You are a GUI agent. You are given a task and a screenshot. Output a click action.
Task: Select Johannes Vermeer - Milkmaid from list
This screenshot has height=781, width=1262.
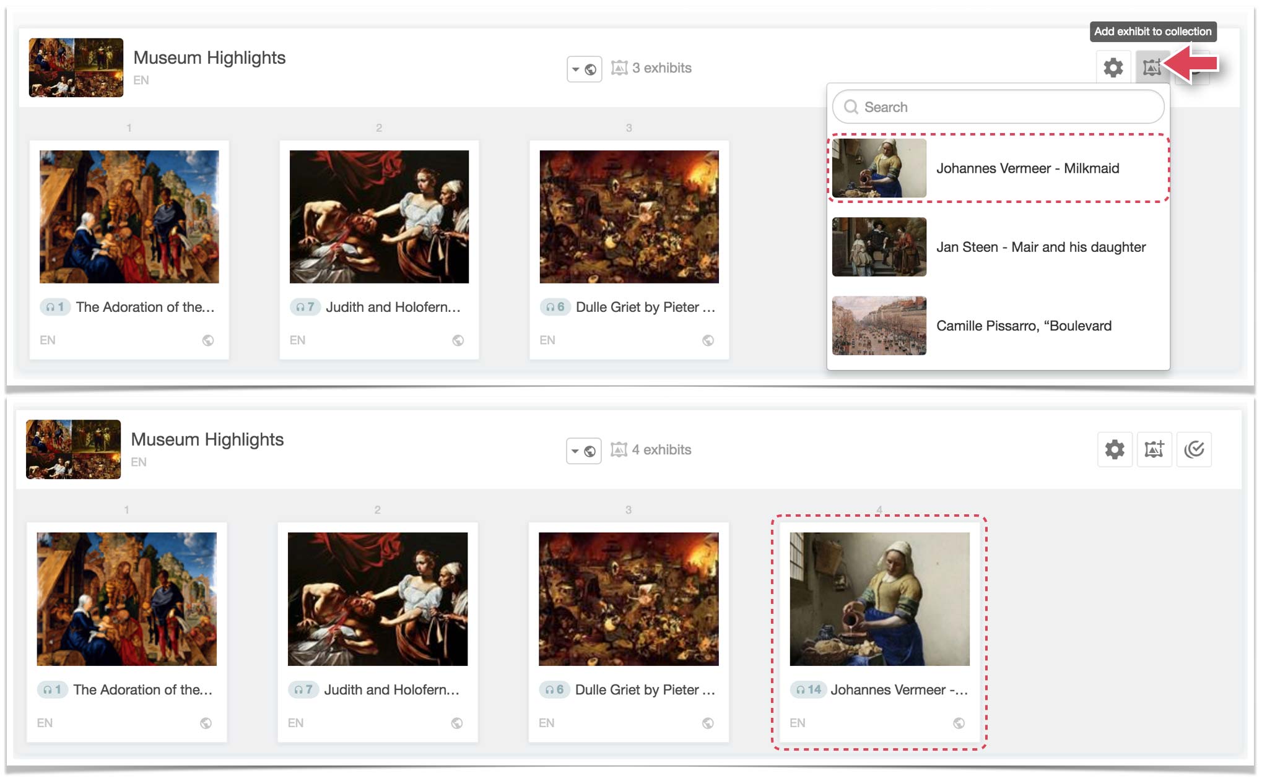[x=998, y=168]
